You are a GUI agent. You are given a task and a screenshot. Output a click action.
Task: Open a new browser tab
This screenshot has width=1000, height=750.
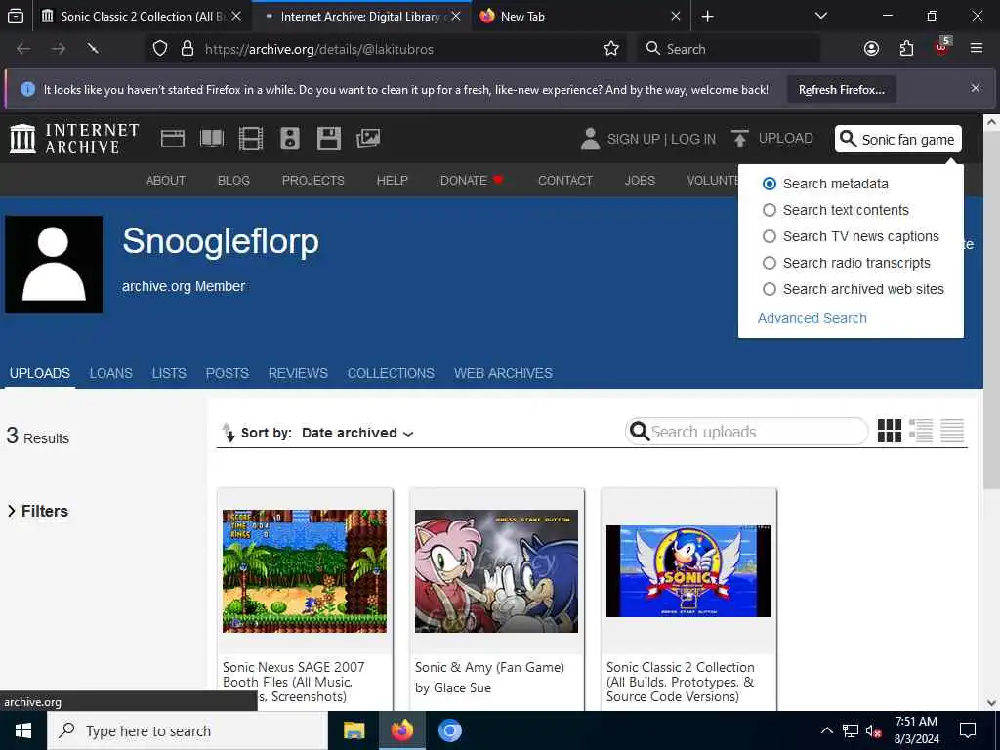click(x=707, y=17)
